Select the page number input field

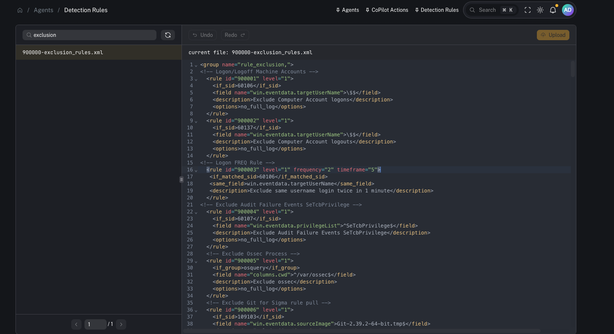point(95,324)
